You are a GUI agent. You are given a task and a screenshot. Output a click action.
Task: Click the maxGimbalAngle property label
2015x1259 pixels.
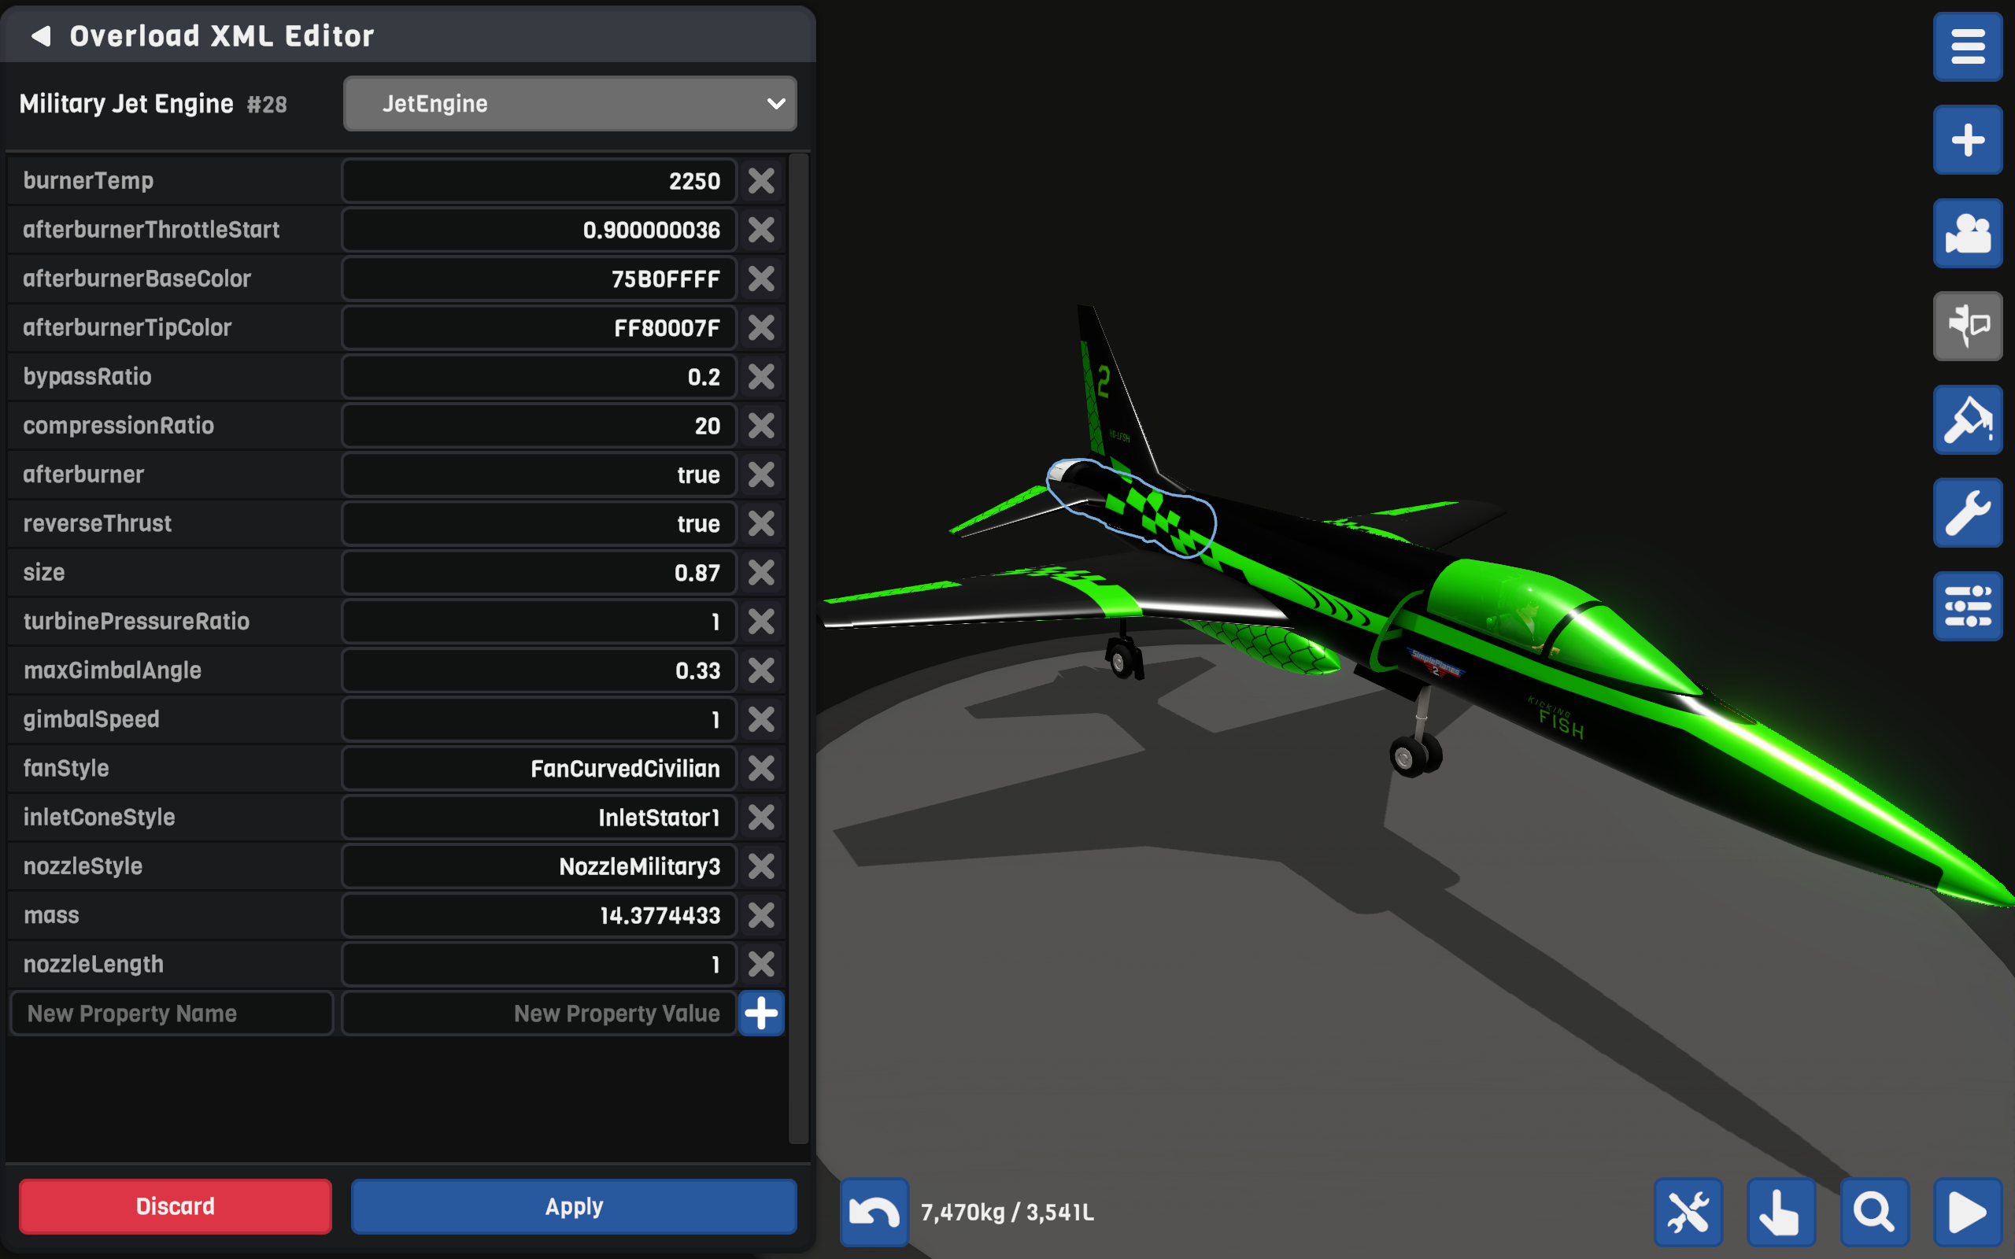tap(113, 670)
